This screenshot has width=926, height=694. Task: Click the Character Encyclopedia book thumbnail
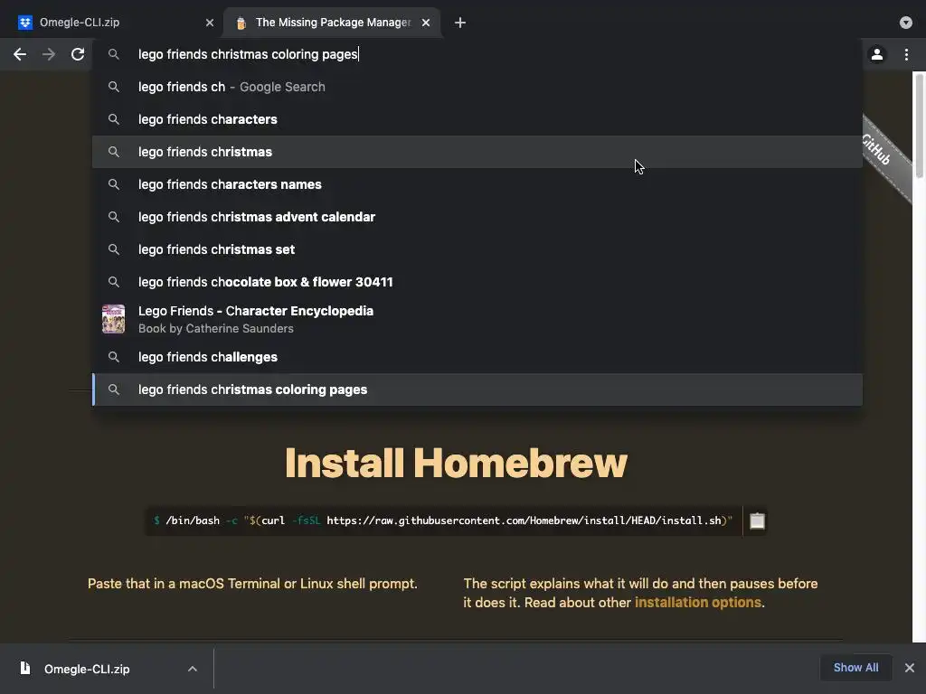[x=113, y=319]
